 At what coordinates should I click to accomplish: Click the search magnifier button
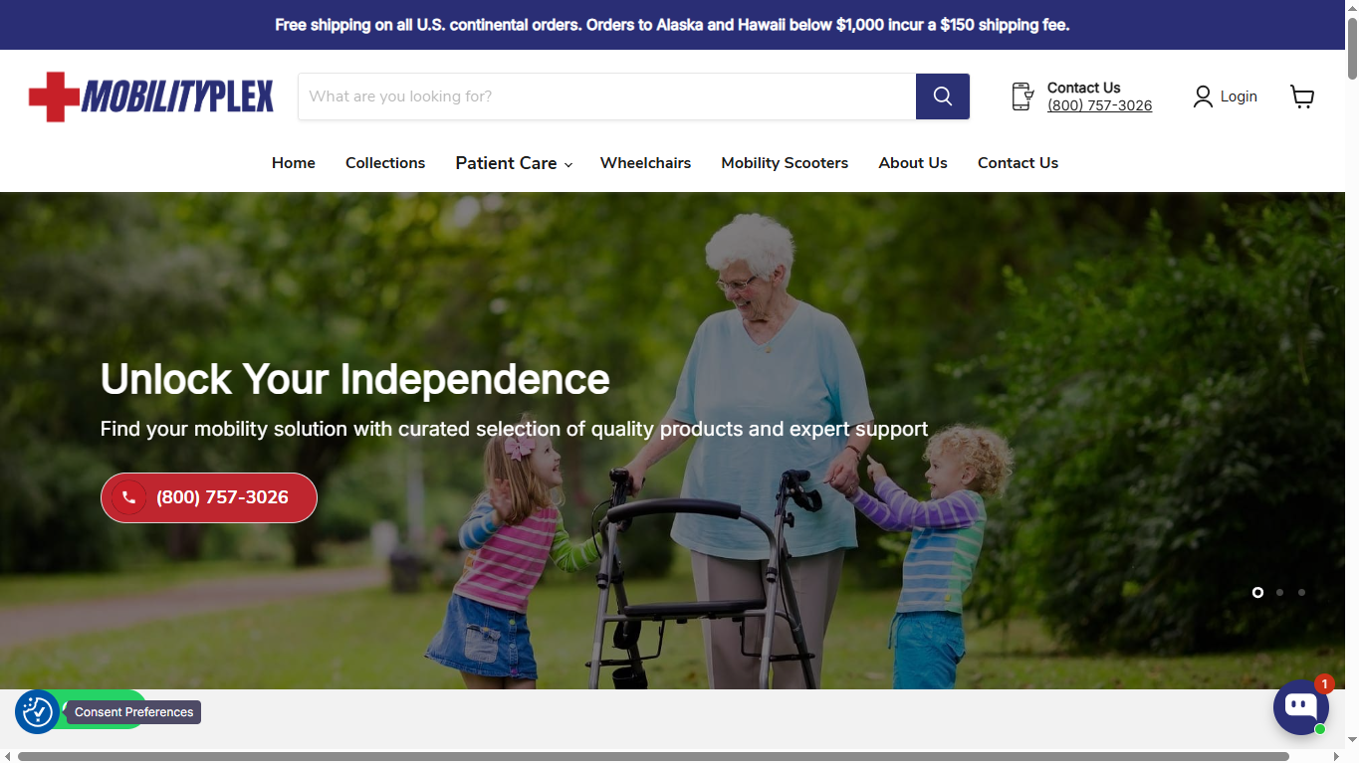943,96
